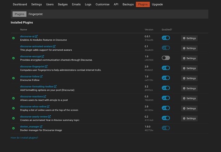Click the 'How do I install plugins?' link

24,138
